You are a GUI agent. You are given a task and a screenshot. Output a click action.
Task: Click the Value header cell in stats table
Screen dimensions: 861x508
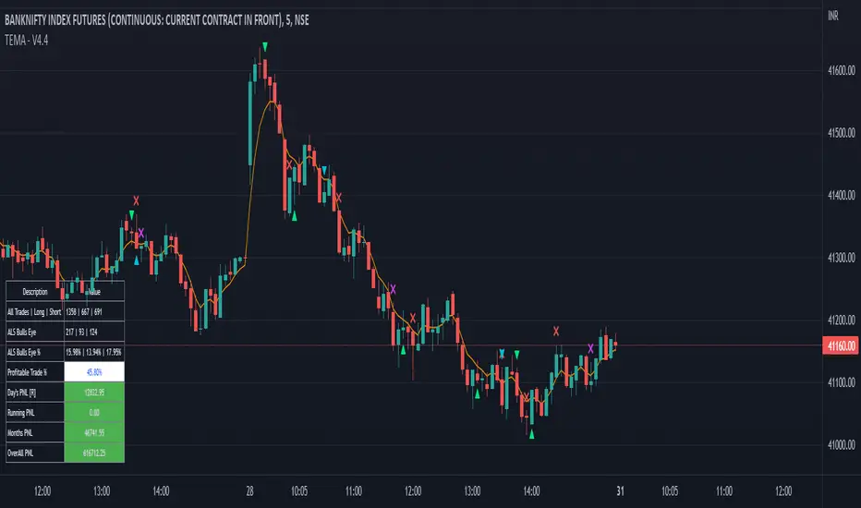94,292
